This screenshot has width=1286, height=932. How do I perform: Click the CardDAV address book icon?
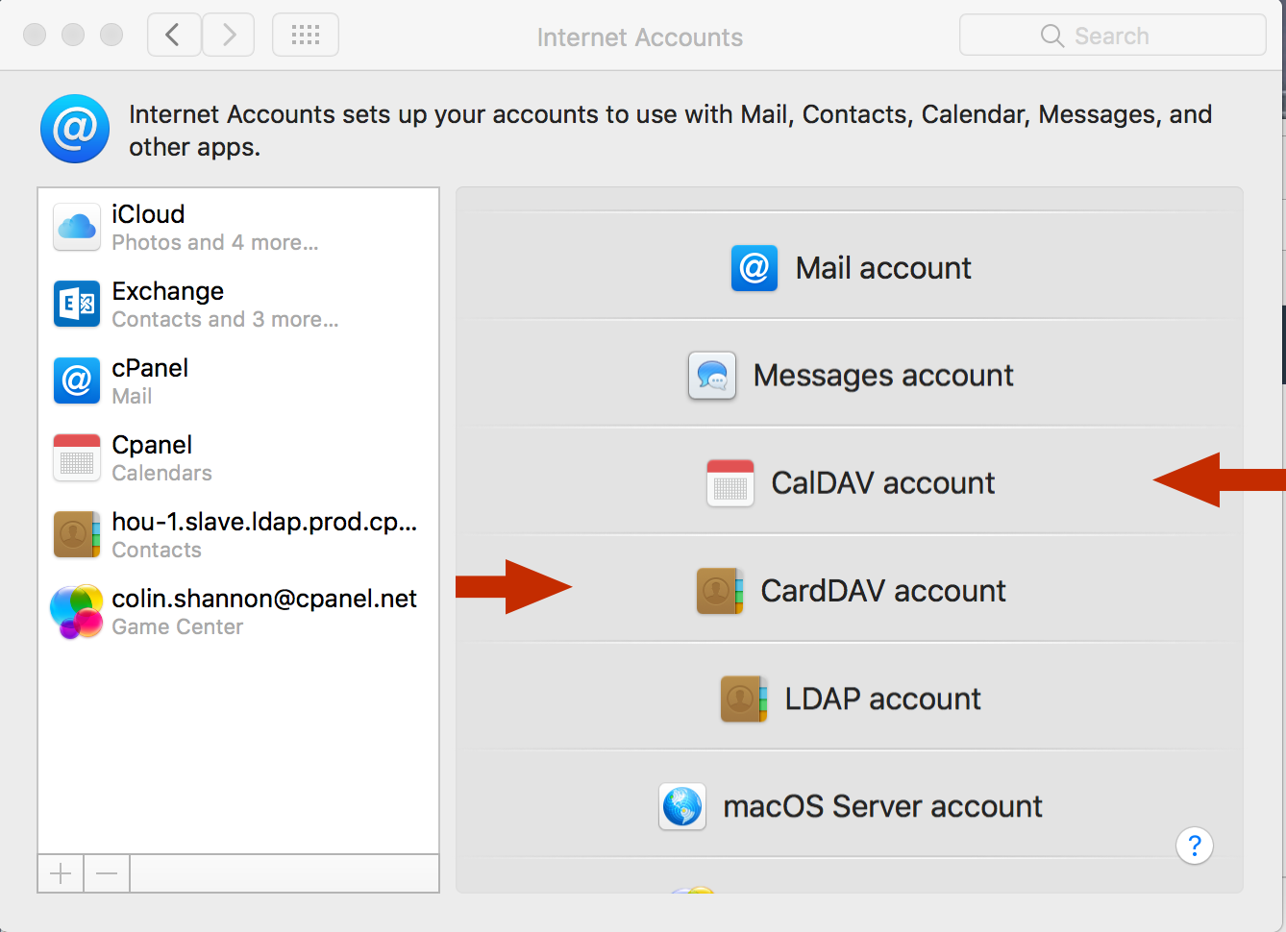point(720,590)
